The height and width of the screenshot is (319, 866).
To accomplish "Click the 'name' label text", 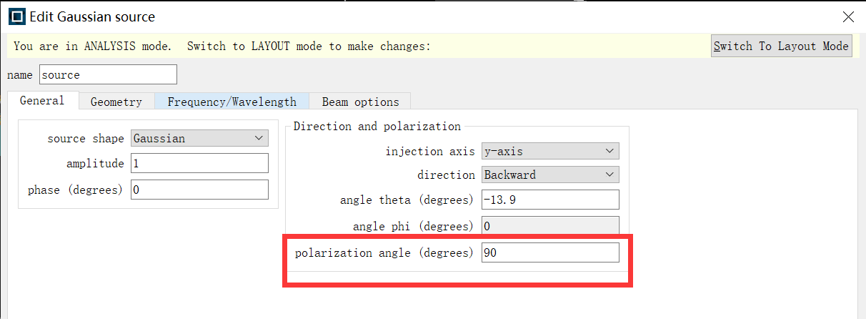I will pos(21,75).
